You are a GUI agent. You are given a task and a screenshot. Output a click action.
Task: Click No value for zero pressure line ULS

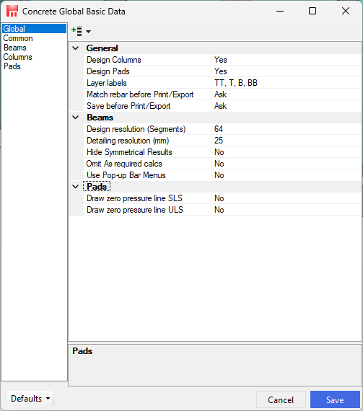point(287,210)
